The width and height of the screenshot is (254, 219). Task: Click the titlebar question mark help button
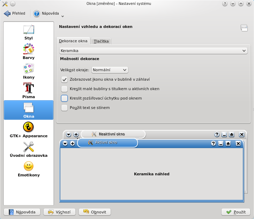[225, 3]
